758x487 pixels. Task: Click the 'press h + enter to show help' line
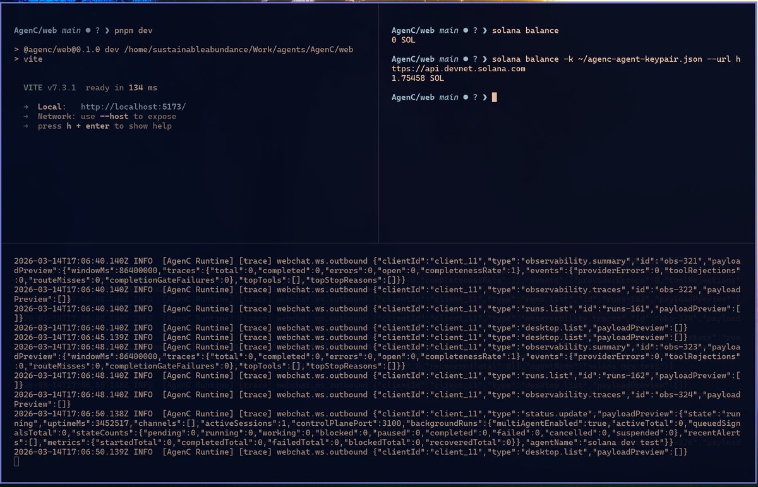(x=104, y=126)
